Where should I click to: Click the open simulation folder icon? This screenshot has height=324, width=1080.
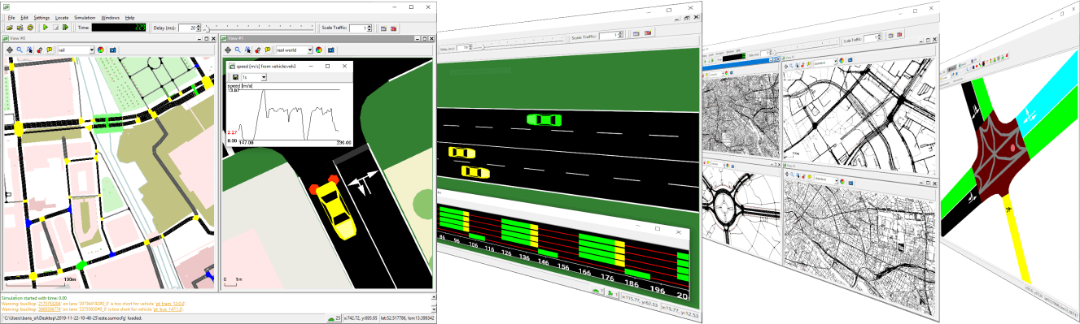(10, 28)
